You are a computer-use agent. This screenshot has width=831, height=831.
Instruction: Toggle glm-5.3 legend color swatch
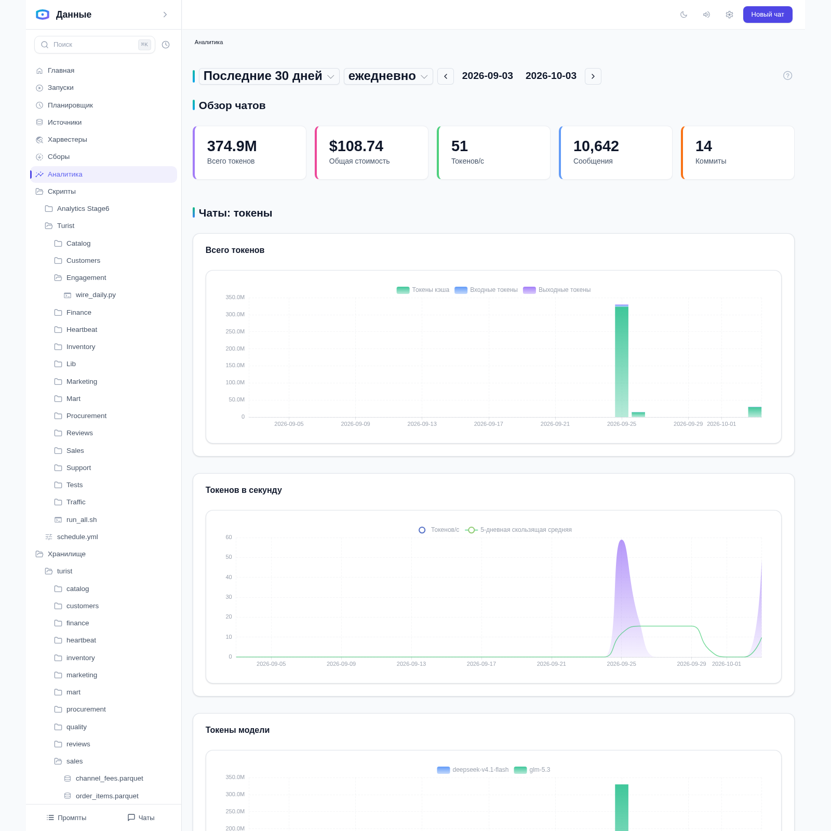tap(520, 770)
